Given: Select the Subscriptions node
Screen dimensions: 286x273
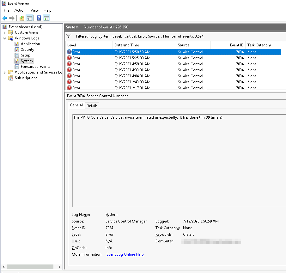Looking at the screenshot, I should click(26, 78).
